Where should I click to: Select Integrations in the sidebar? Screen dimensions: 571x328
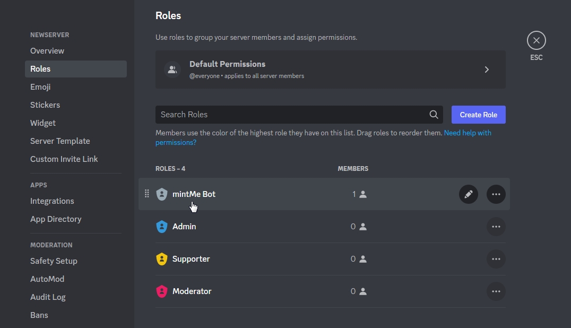point(52,201)
